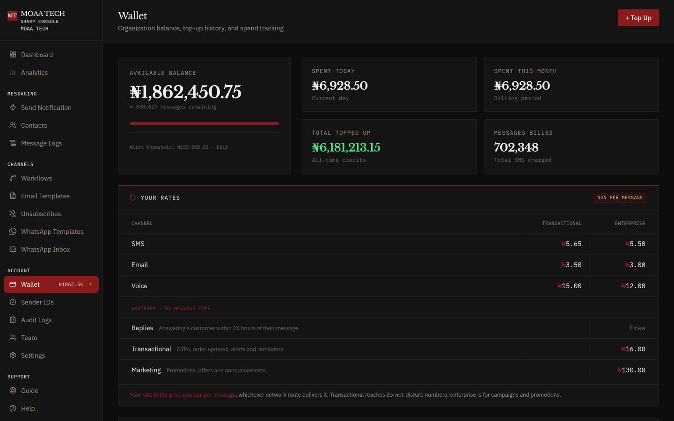674x421 pixels.
Task: Click the tag icon beside Your Rates
Action: [133, 198]
